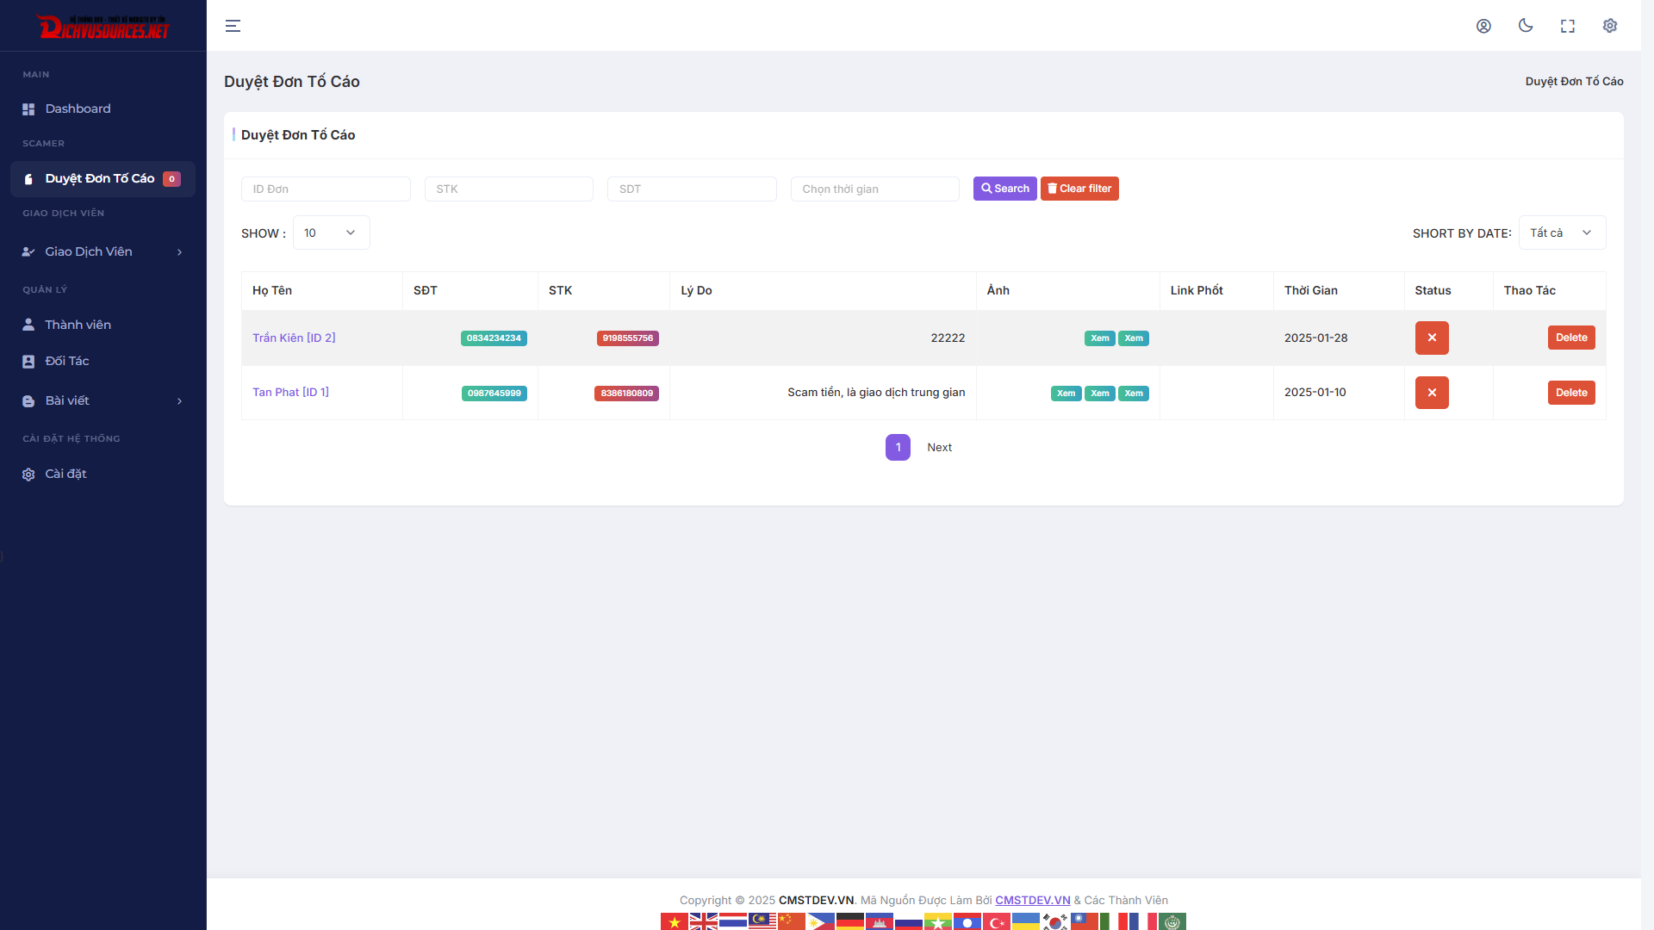Open the SHOW entries dropdown
Viewport: 1654px width, 930px height.
tap(331, 232)
